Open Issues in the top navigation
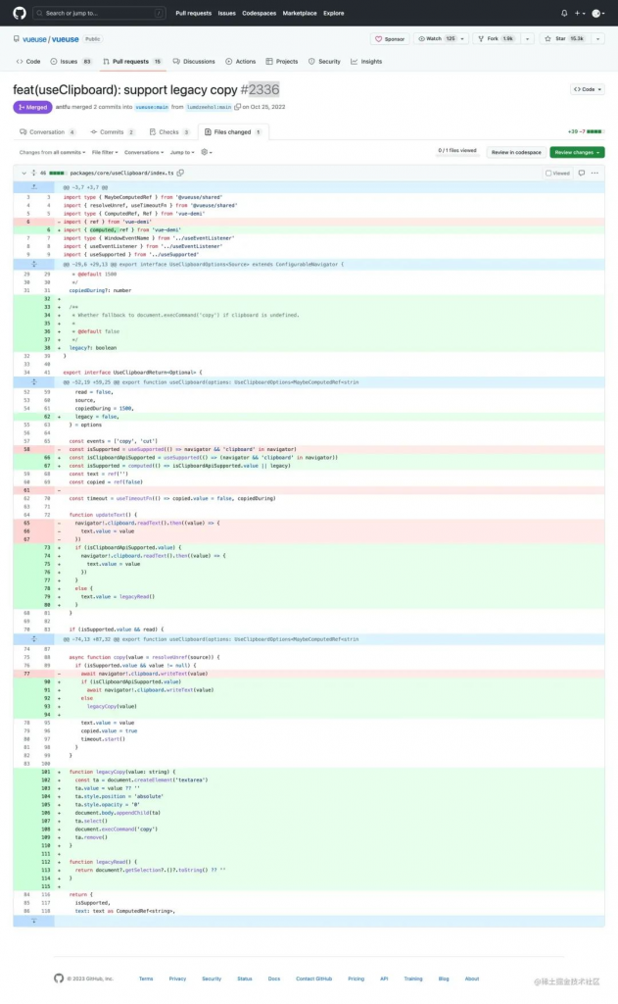Viewport: 618px width, 1004px height. tap(226, 13)
